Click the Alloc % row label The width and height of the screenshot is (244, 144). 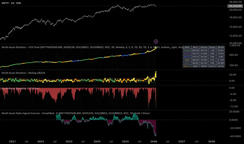(187, 66)
